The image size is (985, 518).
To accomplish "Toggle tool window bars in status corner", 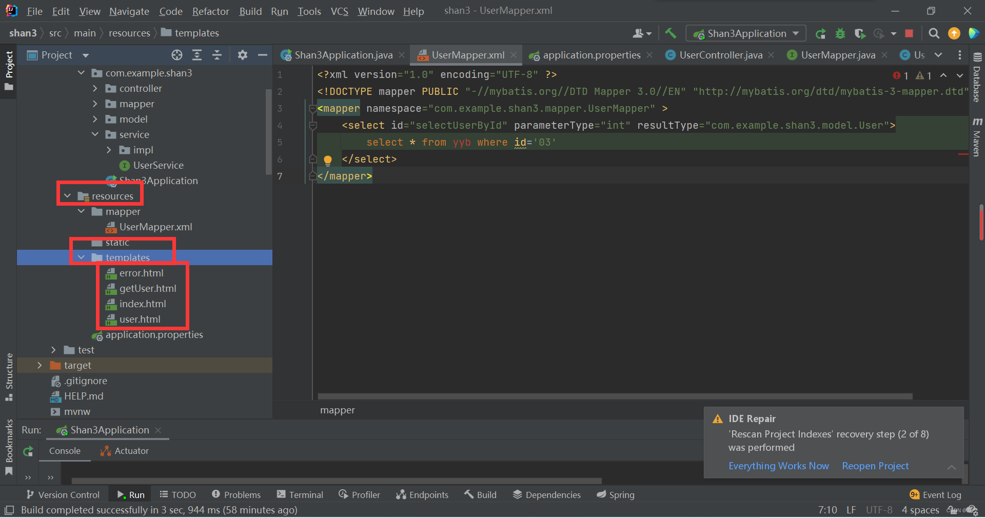I will (x=9, y=510).
